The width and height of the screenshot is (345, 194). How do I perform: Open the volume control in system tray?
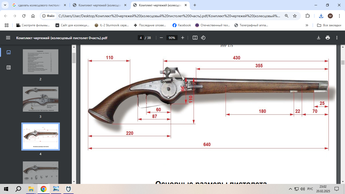tap(302, 189)
